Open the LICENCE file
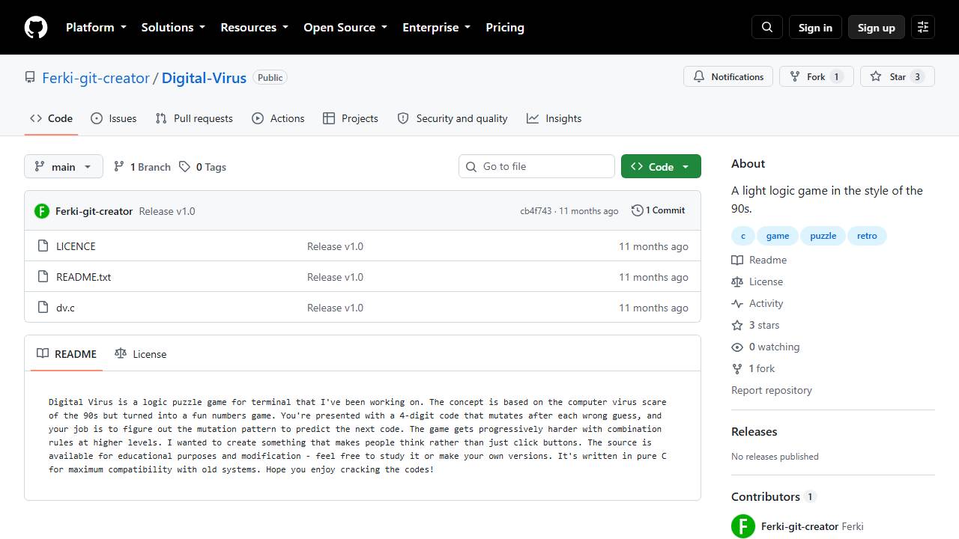The width and height of the screenshot is (959, 539). click(76, 246)
